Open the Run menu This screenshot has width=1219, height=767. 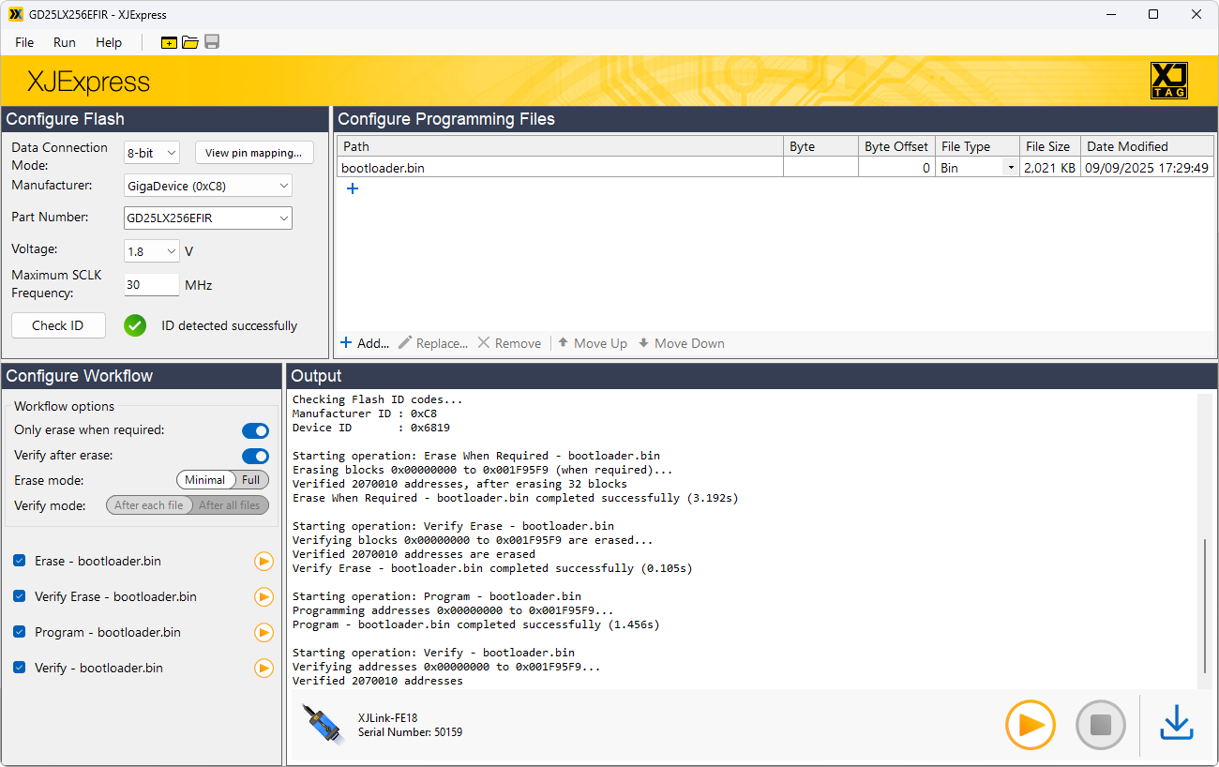[65, 42]
